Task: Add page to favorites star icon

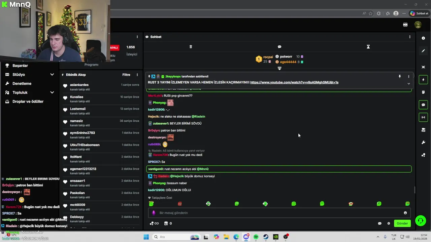Action: [371, 13]
